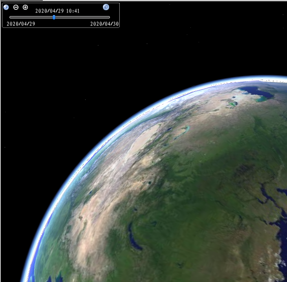Click the start date label 2020/04/29
Viewport: 287px width, 282px height.
(x=21, y=24)
